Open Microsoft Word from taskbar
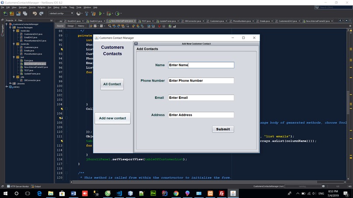 pyautogui.click(x=74, y=193)
